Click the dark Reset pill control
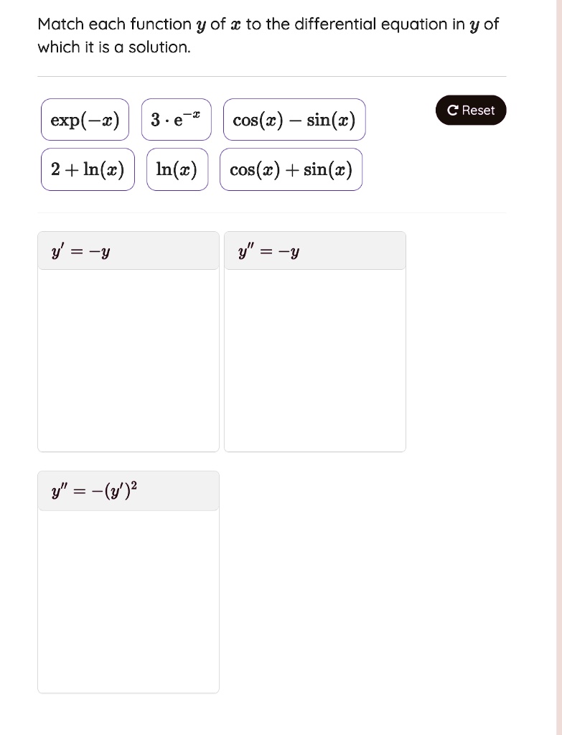This screenshot has width=562, height=735. [x=470, y=111]
